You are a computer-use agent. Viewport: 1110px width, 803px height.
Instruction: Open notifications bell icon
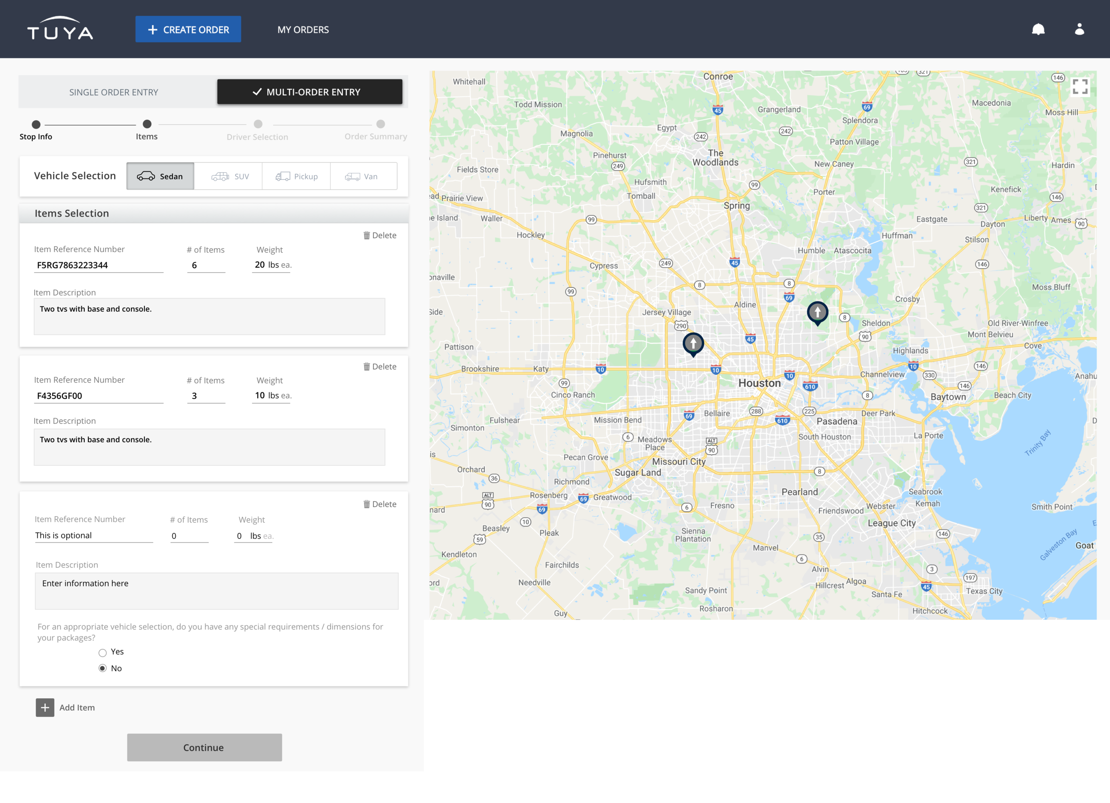click(x=1038, y=29)
